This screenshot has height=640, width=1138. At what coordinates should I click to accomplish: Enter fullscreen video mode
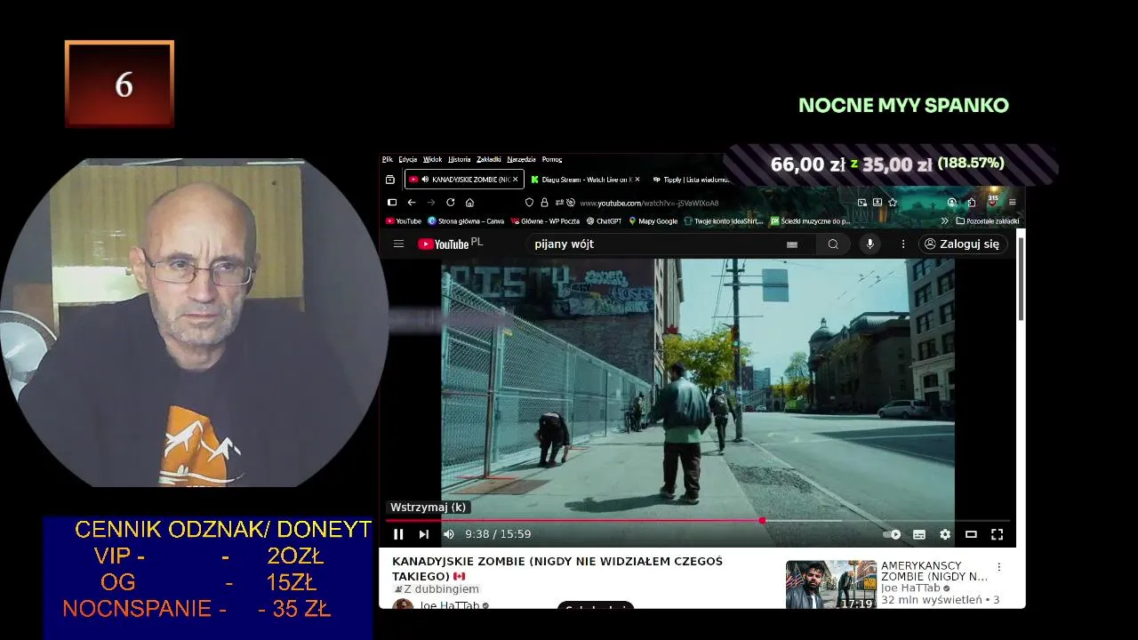(x=997, y=534)
